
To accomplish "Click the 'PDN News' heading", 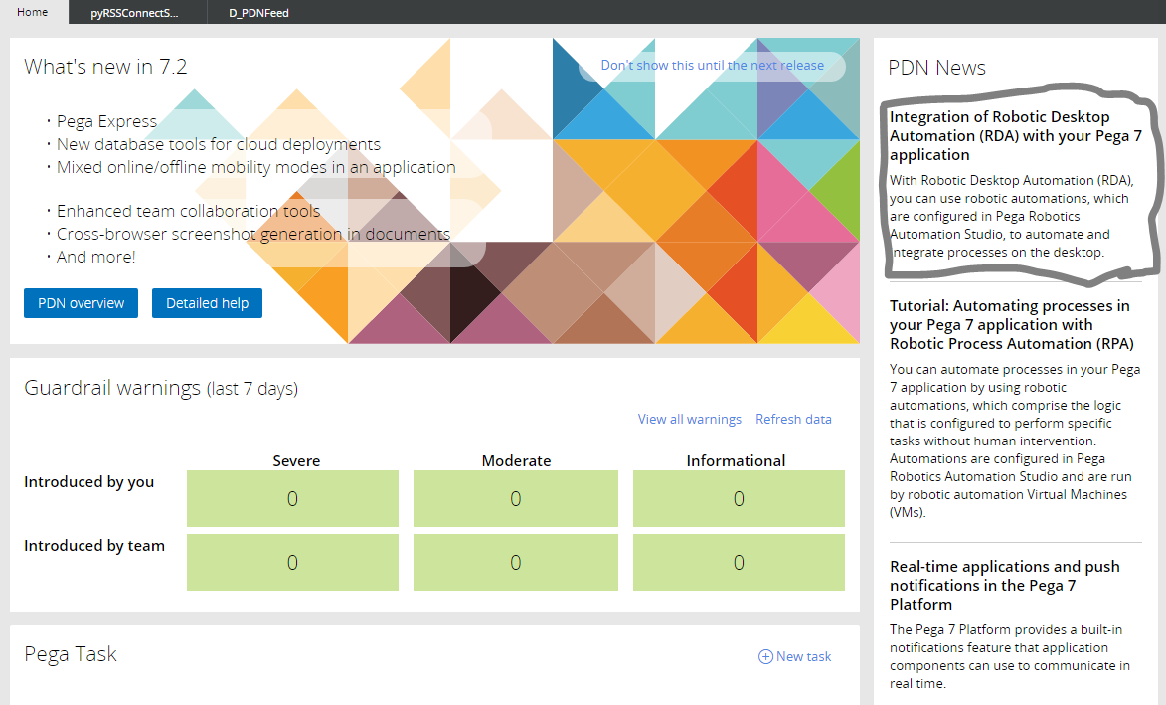I will [937, 68].
